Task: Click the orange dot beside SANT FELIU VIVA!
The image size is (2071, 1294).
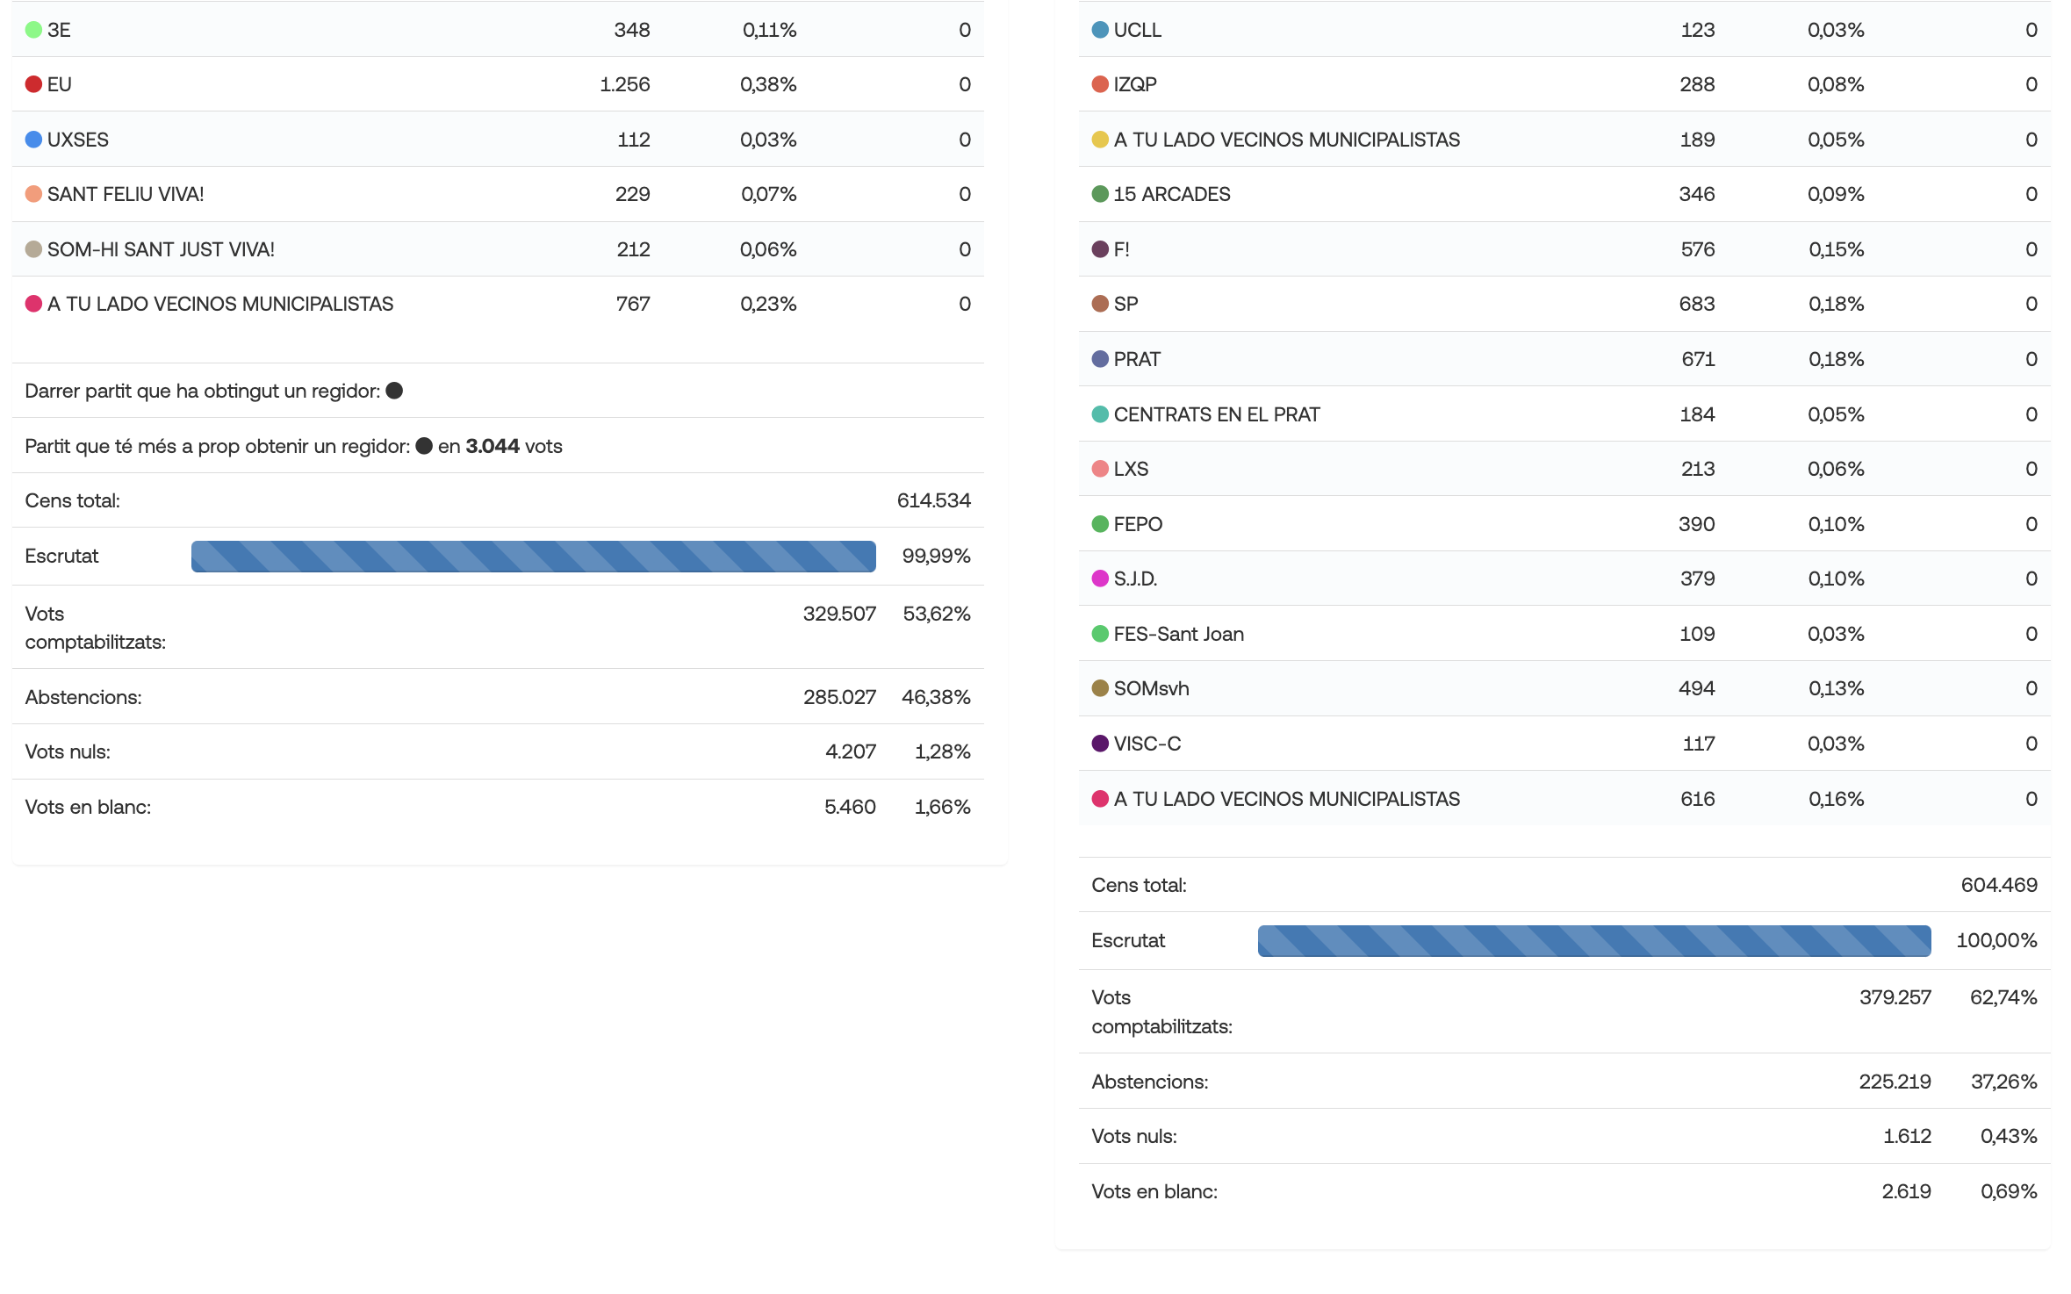Action: [x=33, y=194]
